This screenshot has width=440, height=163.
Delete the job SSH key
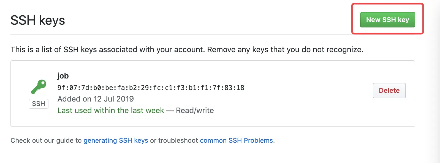pyautogui.click(x=389, y=91)
